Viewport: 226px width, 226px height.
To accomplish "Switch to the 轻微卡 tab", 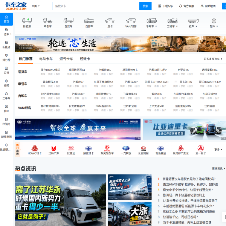I will (85, 59).
